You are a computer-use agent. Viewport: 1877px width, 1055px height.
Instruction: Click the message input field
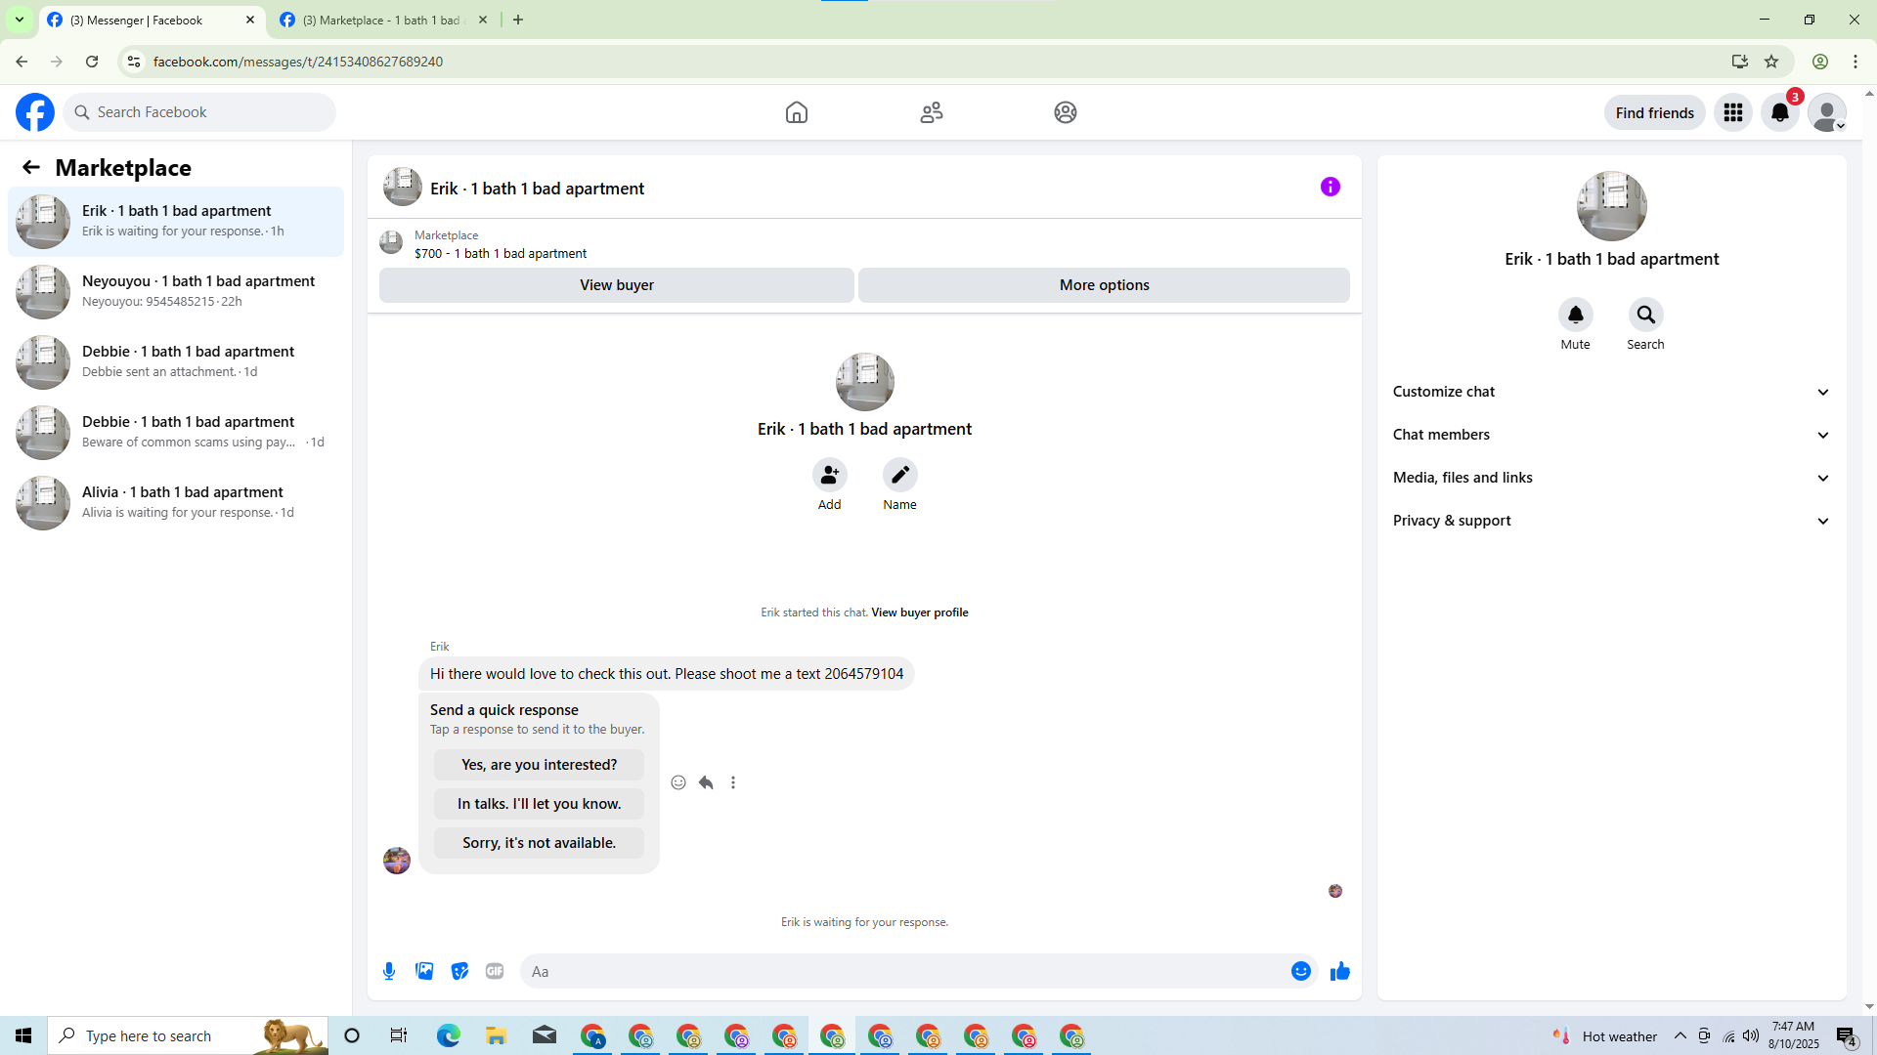pyautogui.click(x=899, y=971)
